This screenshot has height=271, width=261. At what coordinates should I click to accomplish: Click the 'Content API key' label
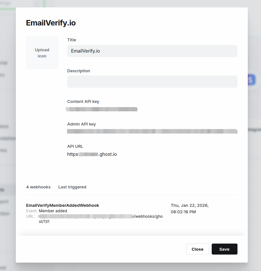coord(83,101)
